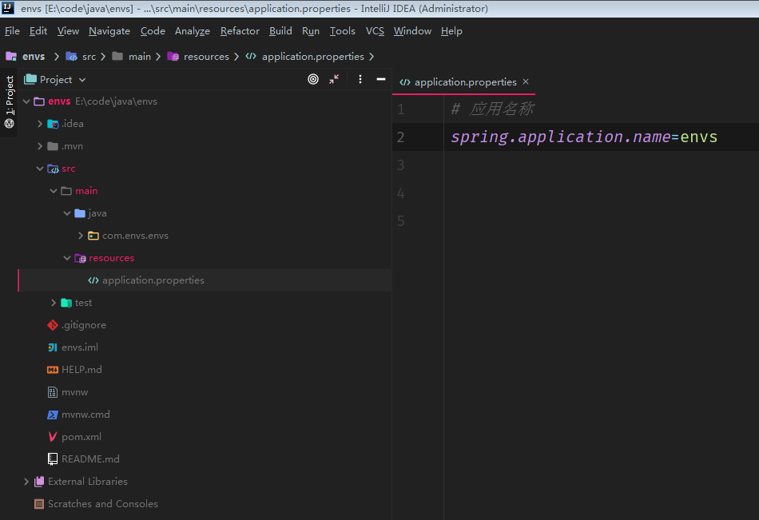
Task: Collapse the src folder
Action: coord(40,169)
